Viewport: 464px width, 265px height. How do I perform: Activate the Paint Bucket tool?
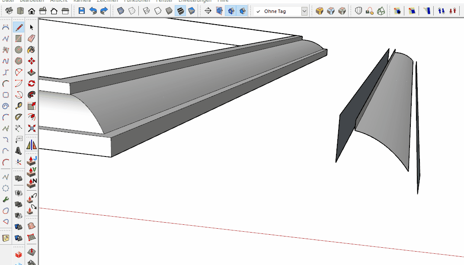(31, 50)
